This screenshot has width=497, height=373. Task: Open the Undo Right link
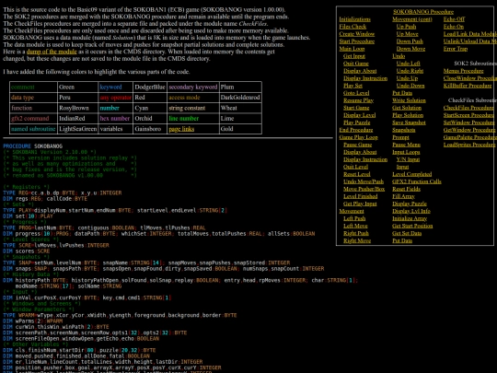pos(410,71)
